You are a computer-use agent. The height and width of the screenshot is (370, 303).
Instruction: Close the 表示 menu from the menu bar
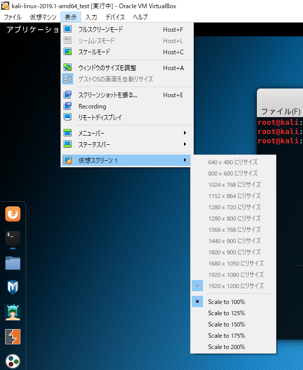click(71, 17)
